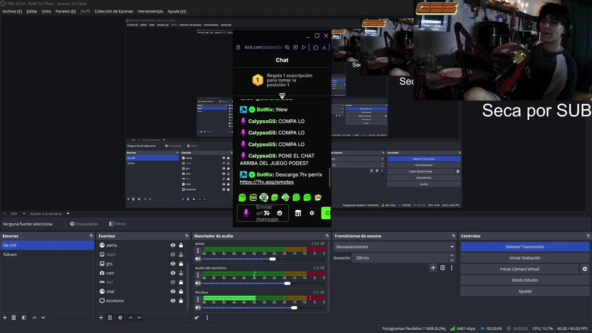Open the Colección de Escenas menu
Image resolution: width=592 pixels, height=333 pixels.
tap(114, 11)
